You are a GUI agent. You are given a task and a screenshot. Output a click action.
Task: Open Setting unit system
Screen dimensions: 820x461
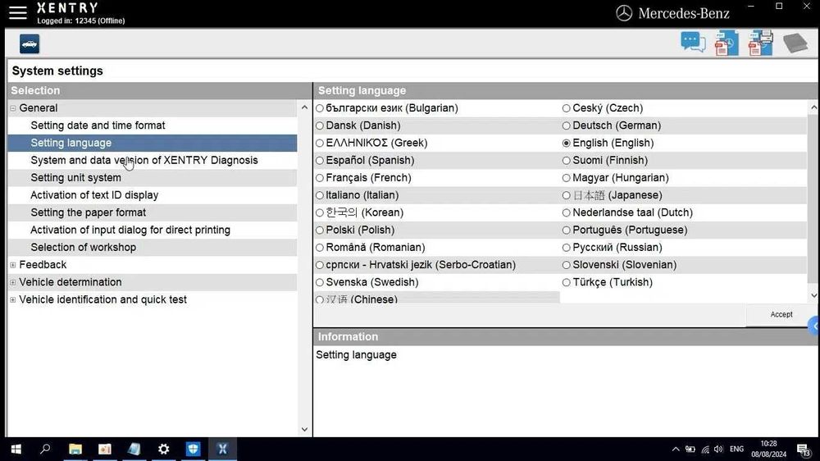75,178
